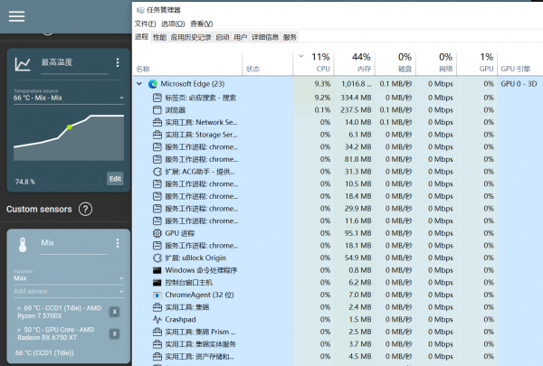Image resolution: width=543 pixels, height=366 pixels.
Task: Select the 标签页: 必应搜索 process icon
Action: coord(157,98)
